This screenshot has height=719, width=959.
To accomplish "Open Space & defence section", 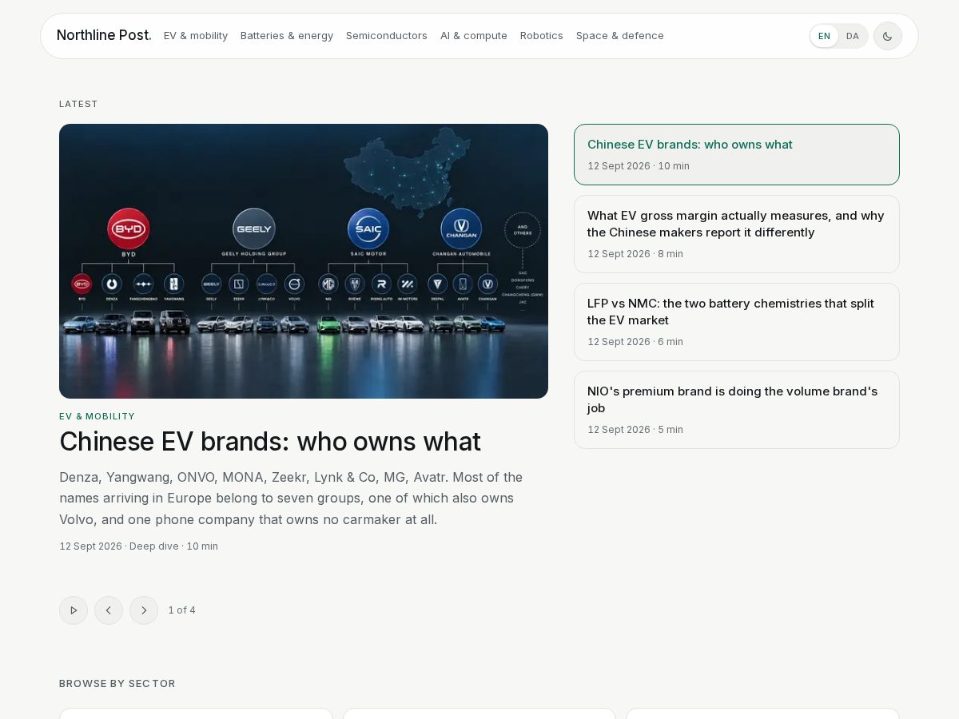I will coord(620,36).
